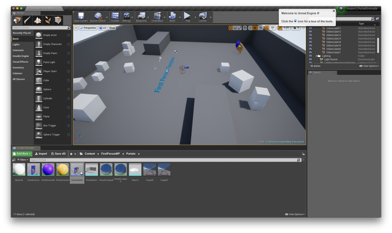Click the Add New button
Image resolution: width=392 pixels, height=233 pixels.
click(22, 154)
